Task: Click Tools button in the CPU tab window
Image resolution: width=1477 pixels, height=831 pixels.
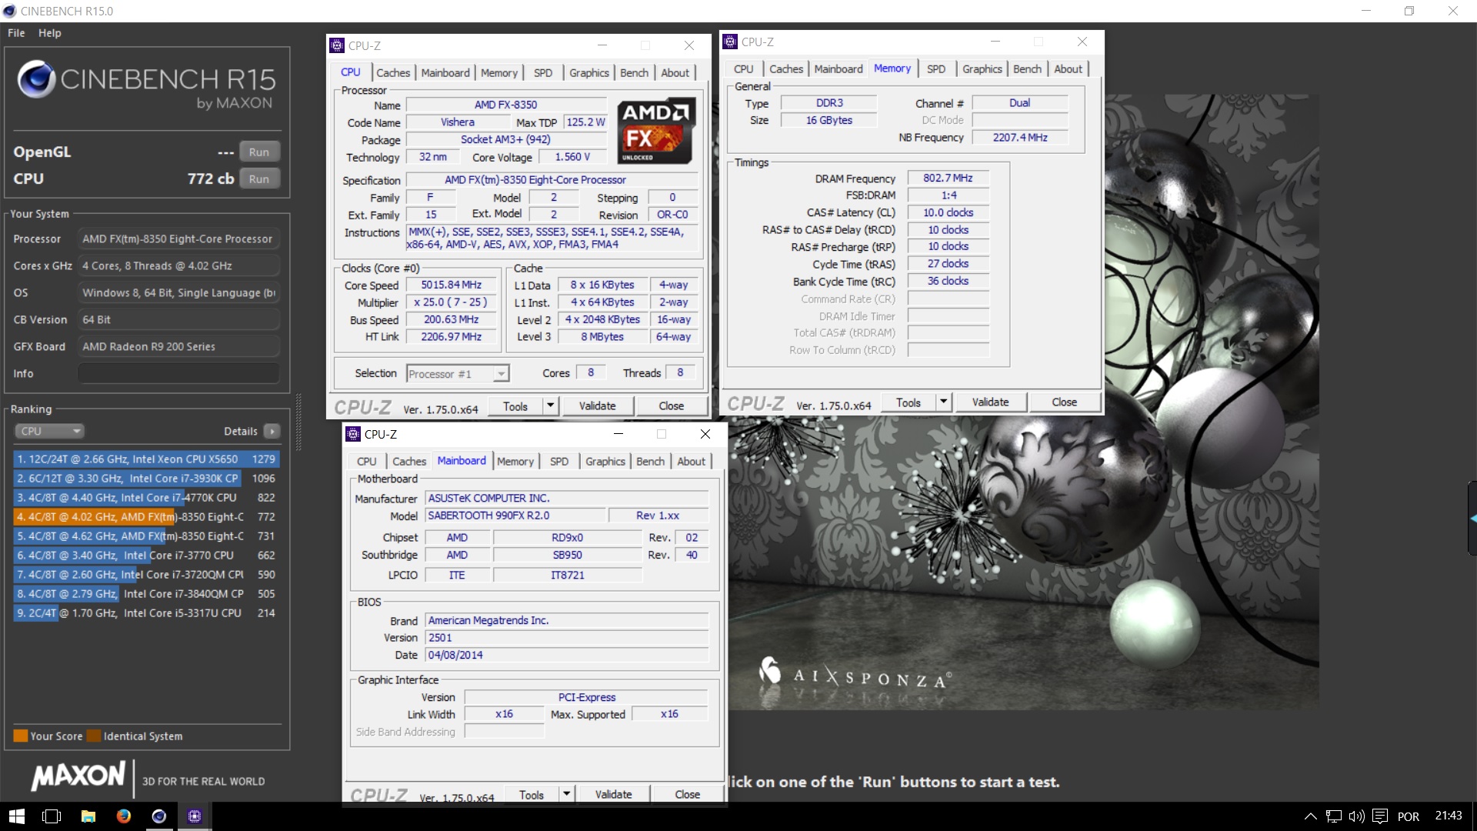Action: (x=515, y=405)
